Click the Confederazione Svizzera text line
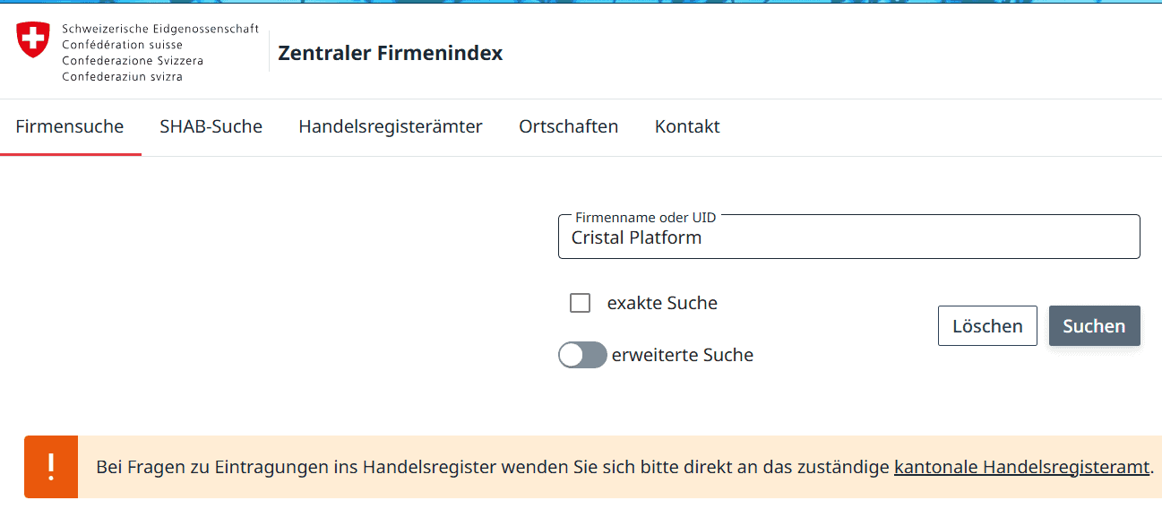This screenshot has height=509, width=1162. [133, 61]
